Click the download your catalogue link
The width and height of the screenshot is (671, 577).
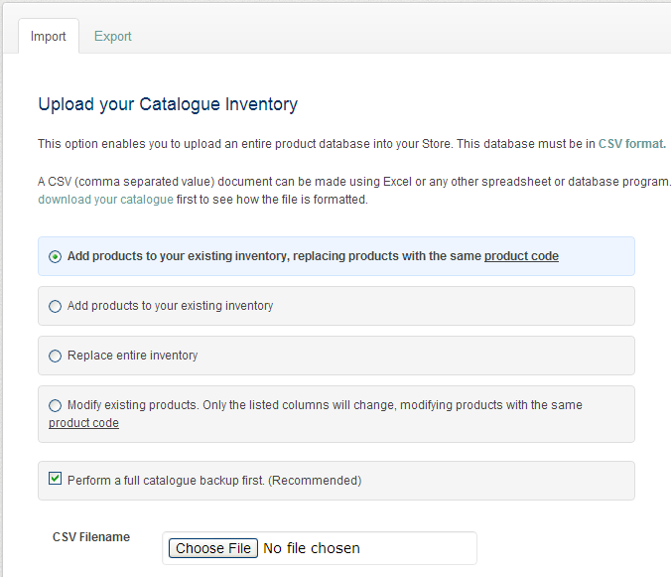105,200
